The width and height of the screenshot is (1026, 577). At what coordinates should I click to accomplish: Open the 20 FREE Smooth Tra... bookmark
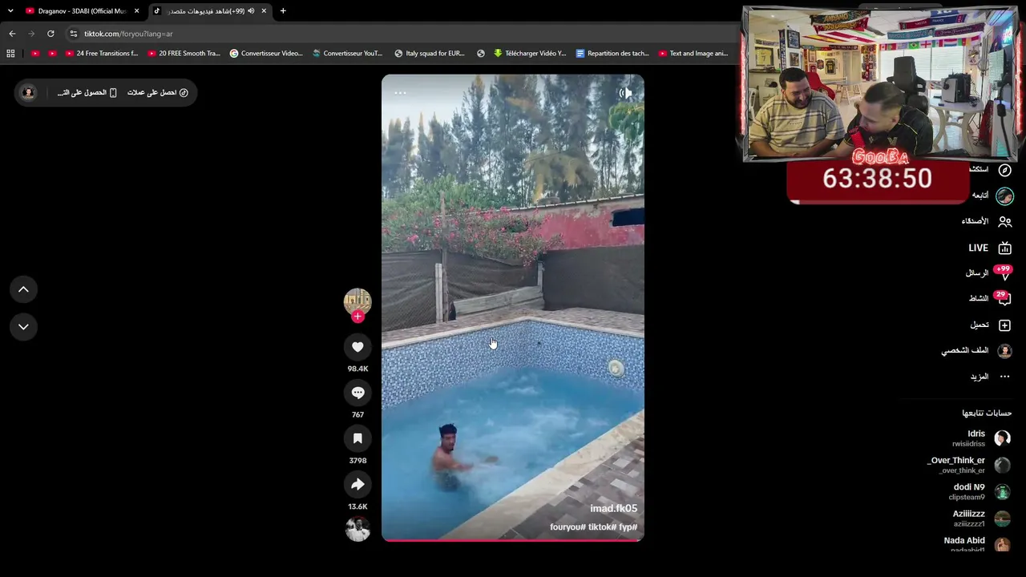(x=184, y=54)
